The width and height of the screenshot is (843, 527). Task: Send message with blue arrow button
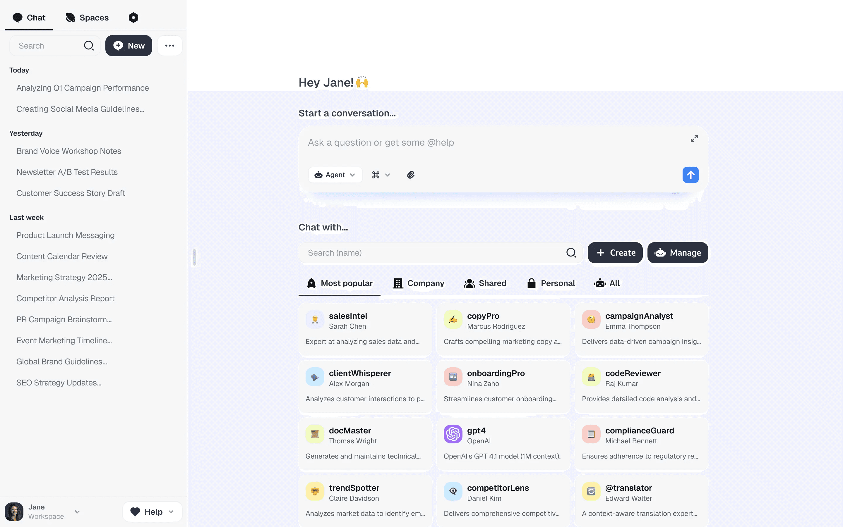[690, 175]
